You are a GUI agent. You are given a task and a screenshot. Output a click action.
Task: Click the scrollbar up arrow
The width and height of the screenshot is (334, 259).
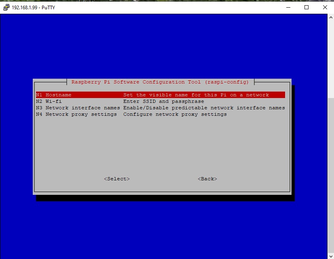tap(330, 18)
